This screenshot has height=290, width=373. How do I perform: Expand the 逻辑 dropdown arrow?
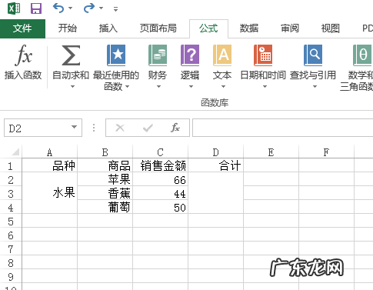(191, 87)
